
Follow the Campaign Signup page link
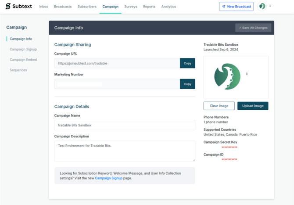click(108, 178)
